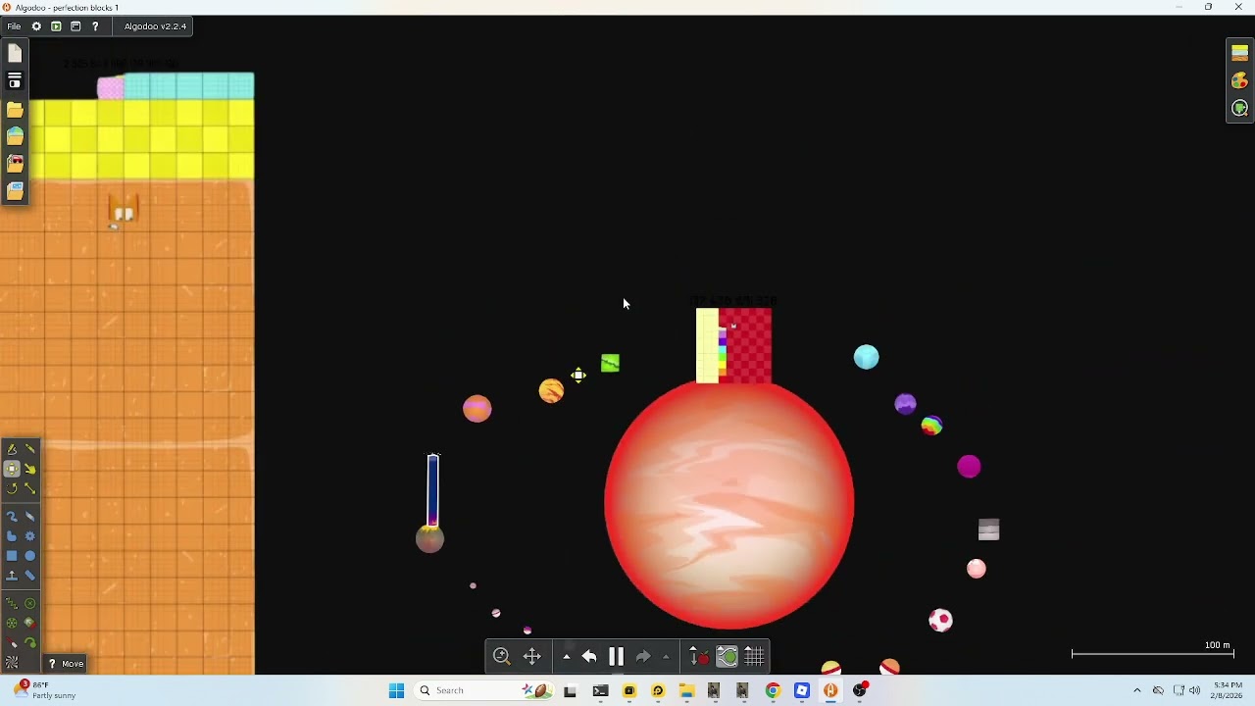Click the Algodoo v2.2.4 version label
This screenshot has width=1255, height=706.
(155, 26)
